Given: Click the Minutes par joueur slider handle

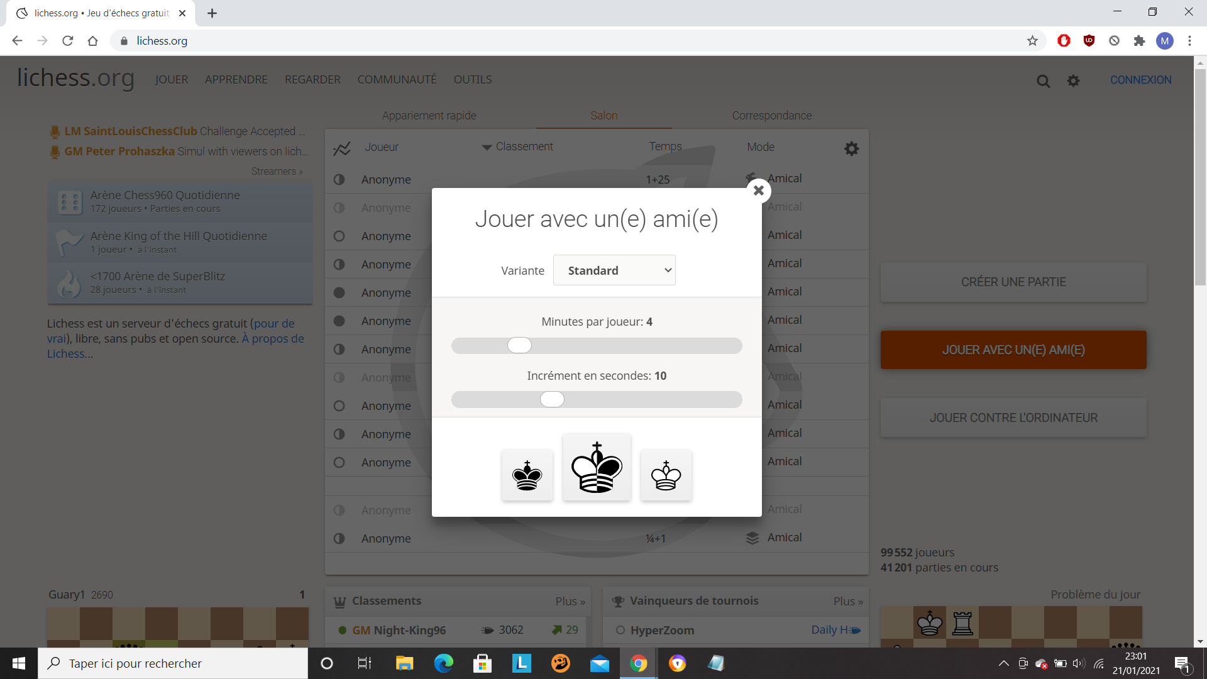Looking at the screenshot, I should [519, 345].
